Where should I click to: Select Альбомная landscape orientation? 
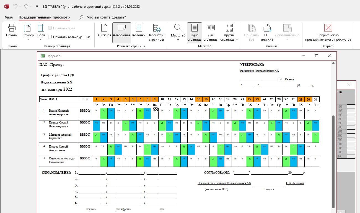click(122, 33)
